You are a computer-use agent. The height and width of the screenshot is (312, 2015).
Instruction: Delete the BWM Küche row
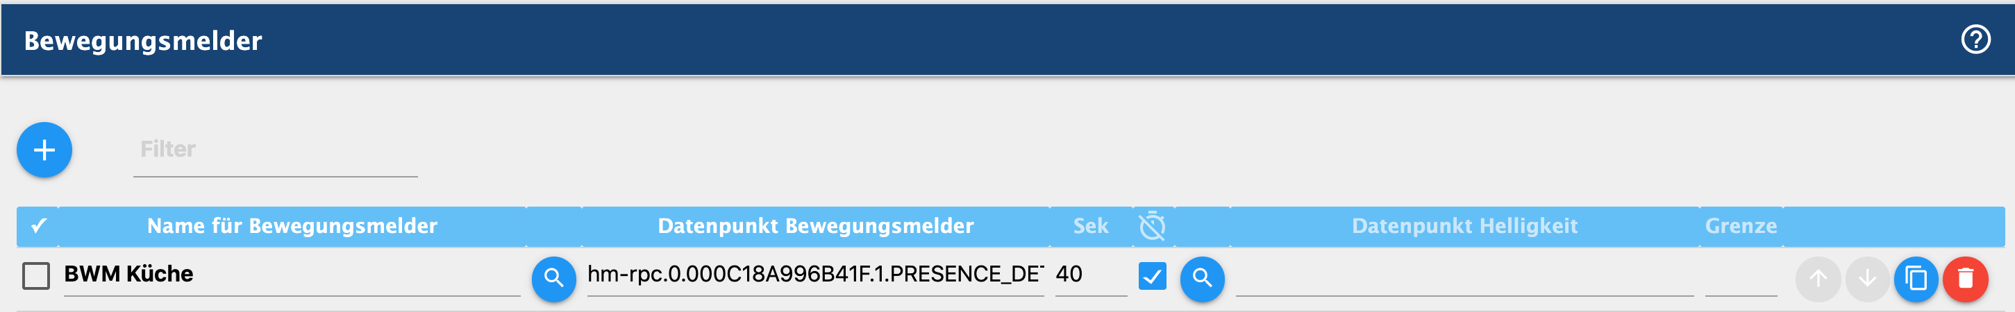[1966, 279]
